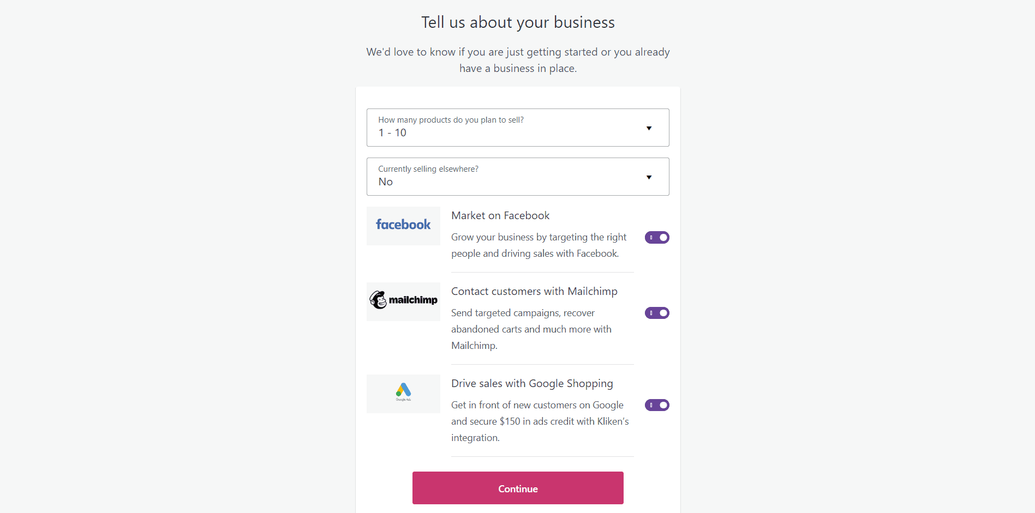
Task: Click the Mailchimp logo image
Action: 403,301
